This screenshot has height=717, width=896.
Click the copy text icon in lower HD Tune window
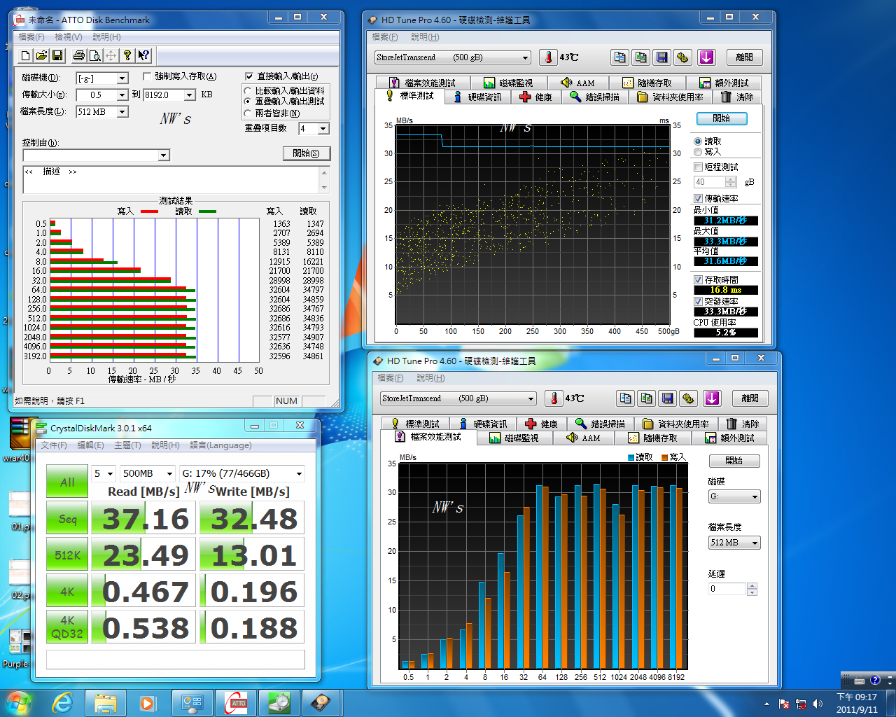[x=625, y=398]
